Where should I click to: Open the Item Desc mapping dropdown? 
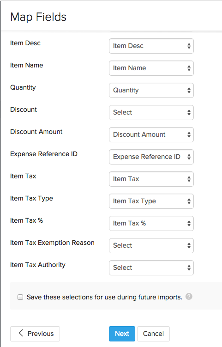coord(151,46)
